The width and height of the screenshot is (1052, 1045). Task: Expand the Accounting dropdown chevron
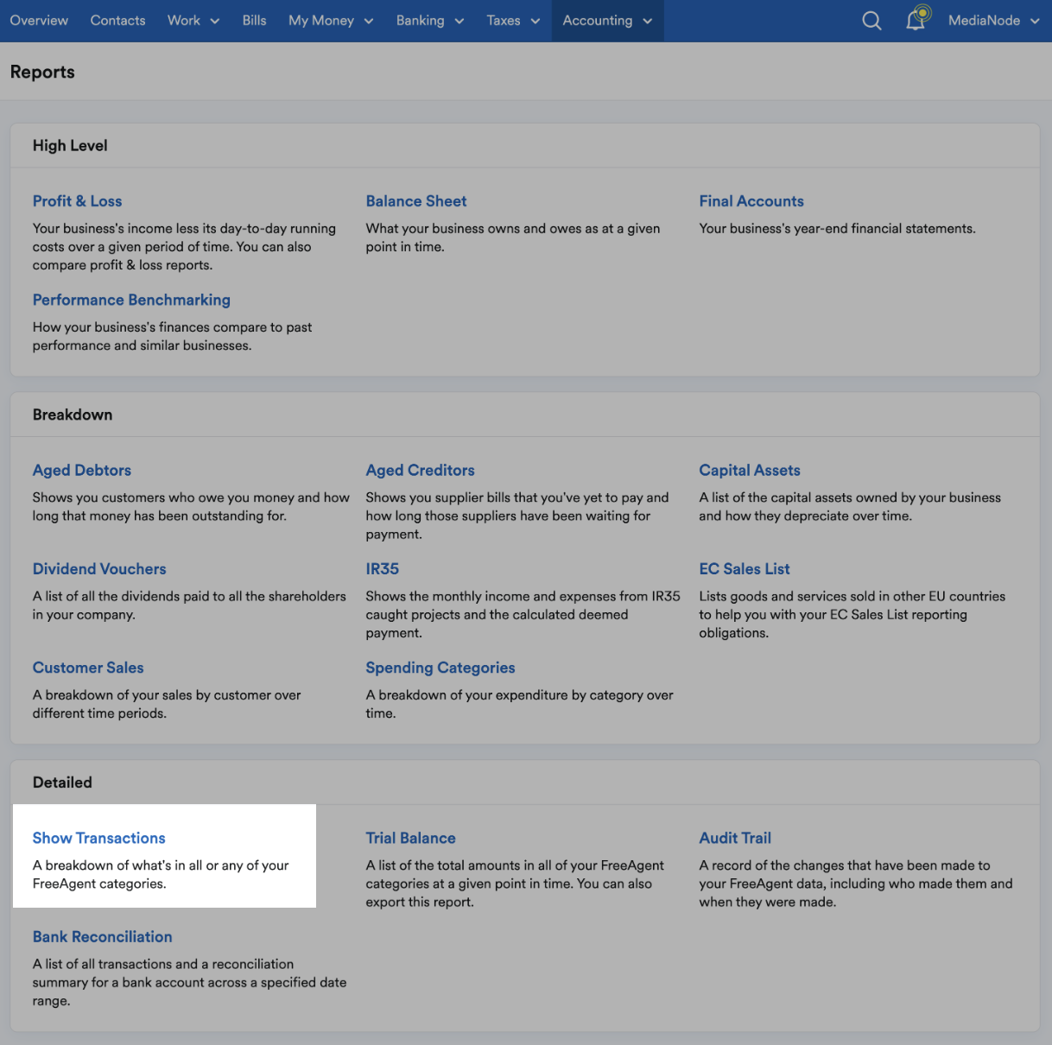pos(648,21)
